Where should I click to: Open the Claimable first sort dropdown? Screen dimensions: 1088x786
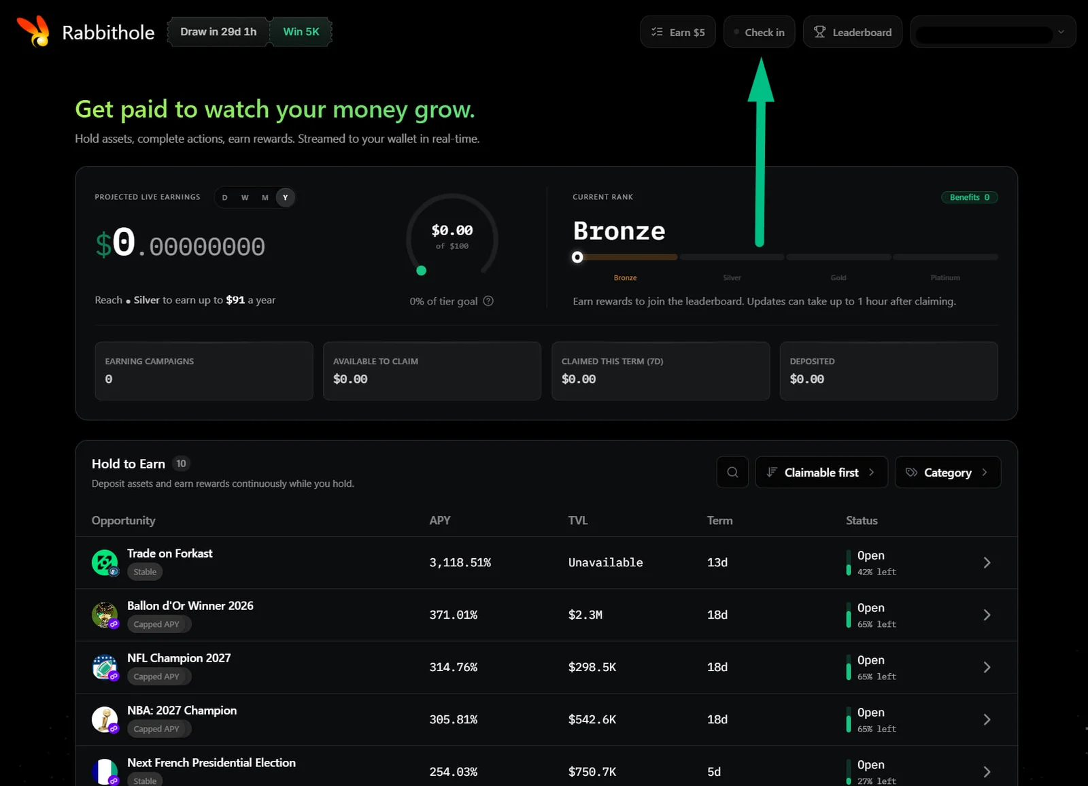pos(821,472)
